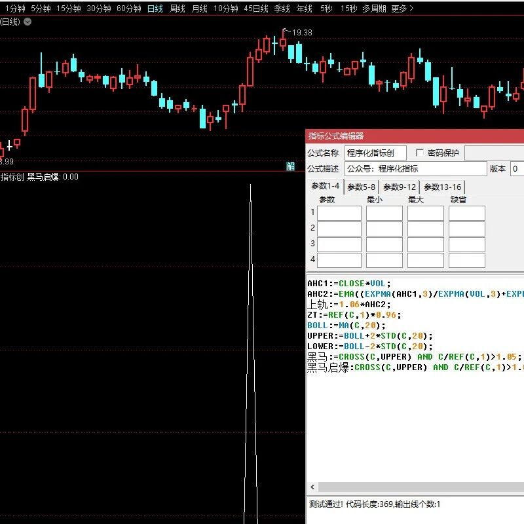Click parameter row 3 最大 field
This screenshot has height=524, width=524.
(x=425, y=244)
